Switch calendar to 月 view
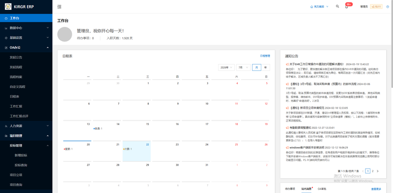Image resolution: width=393 pixels, height=193 pixels. coord(256,68)
